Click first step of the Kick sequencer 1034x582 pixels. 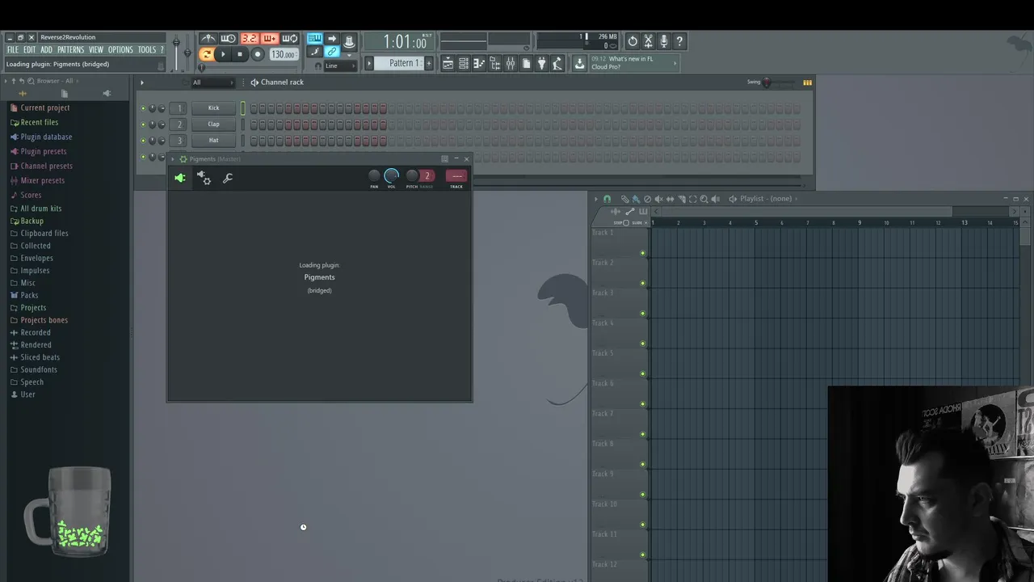click(x=254, y=108)
